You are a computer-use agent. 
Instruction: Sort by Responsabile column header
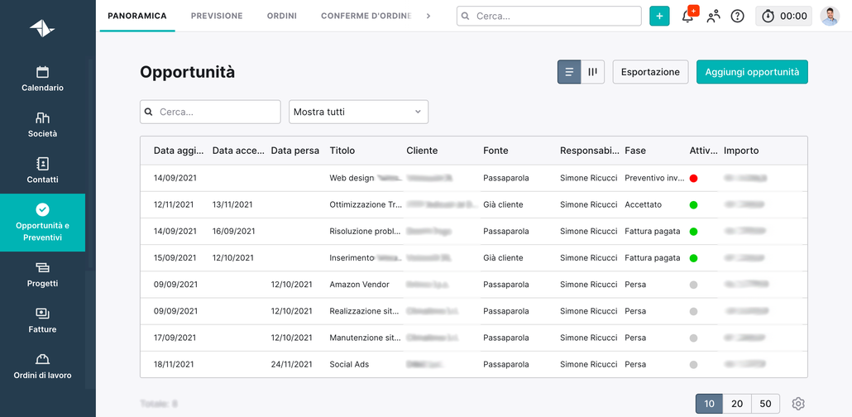590,151
